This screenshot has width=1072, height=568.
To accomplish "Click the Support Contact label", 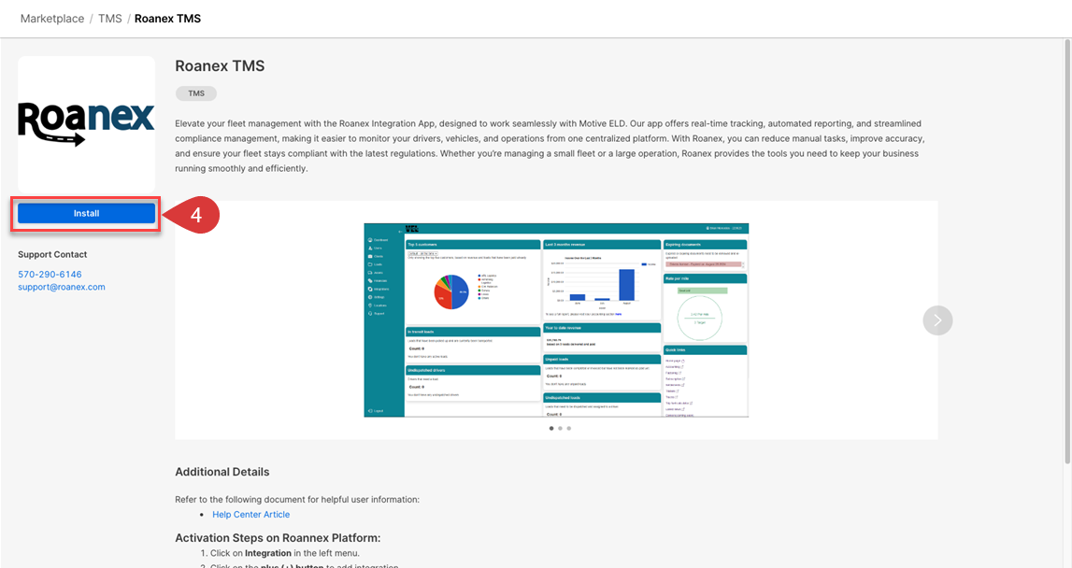I will (52, 254).
